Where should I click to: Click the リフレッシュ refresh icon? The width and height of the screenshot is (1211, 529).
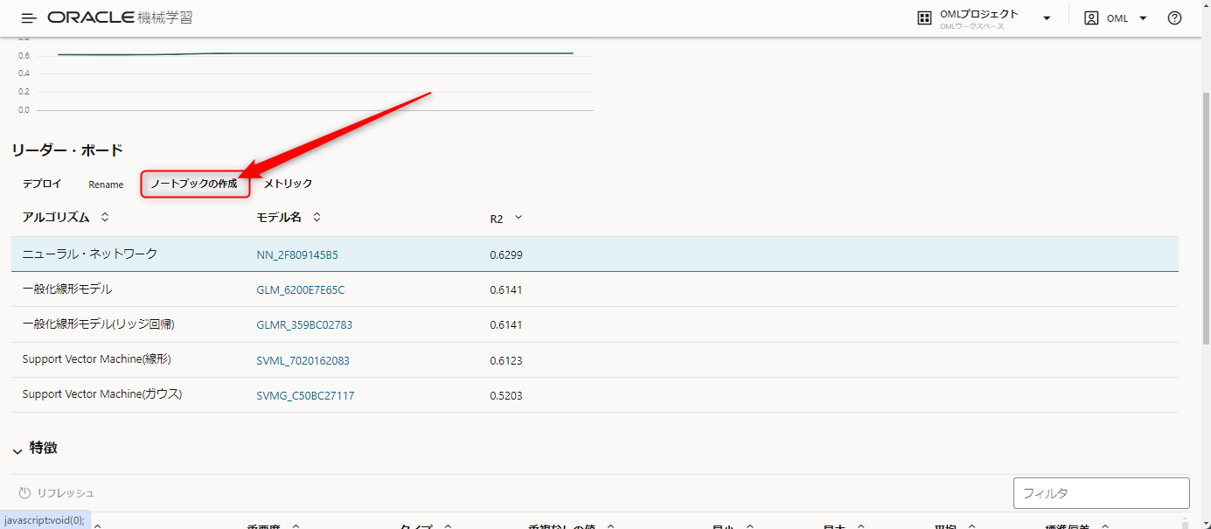pos(24,493)
